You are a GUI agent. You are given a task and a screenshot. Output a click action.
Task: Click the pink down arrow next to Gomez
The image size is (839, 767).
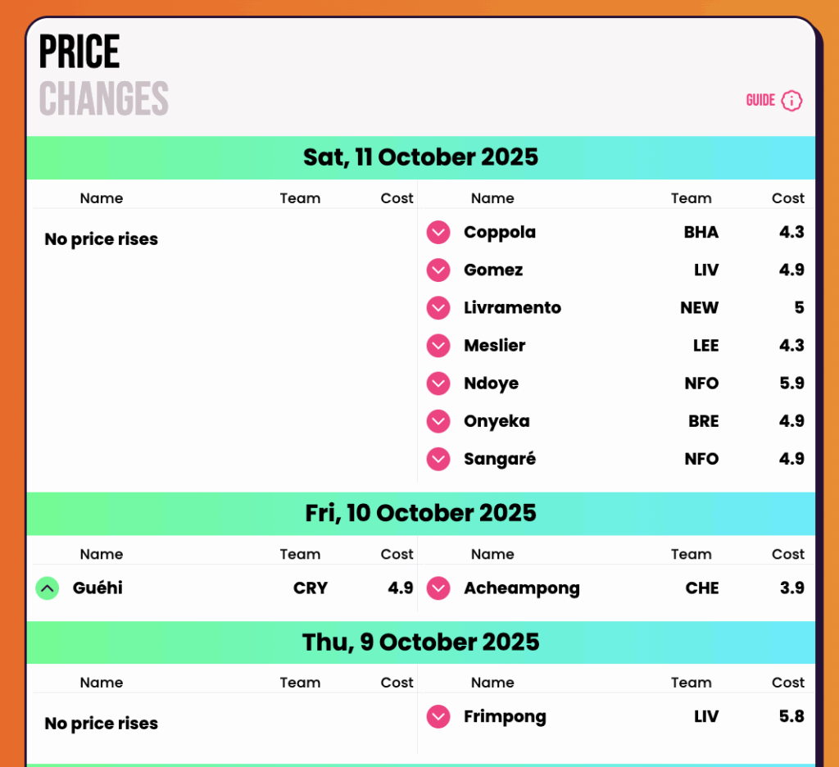point(438,270)
